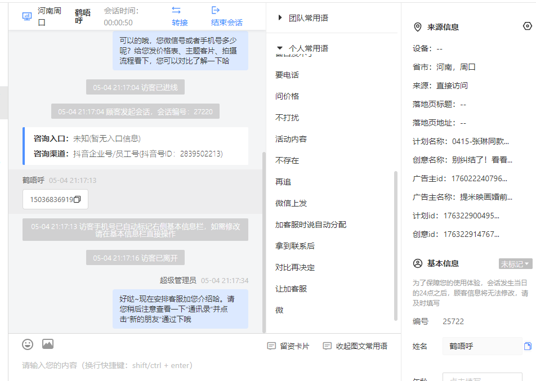Click the 访客已进线 system notice
Image resolution: width=536 pixels, height=381 pixels.
tap(135, 87)
